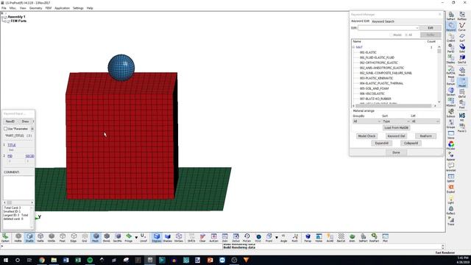Click the Mesh tool icon in right toolbar
The image size is (471, 265).
(x=462, y=71)
